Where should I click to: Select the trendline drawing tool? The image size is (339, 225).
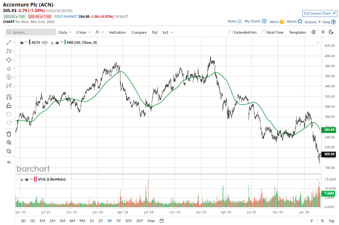tap(9, 42)
